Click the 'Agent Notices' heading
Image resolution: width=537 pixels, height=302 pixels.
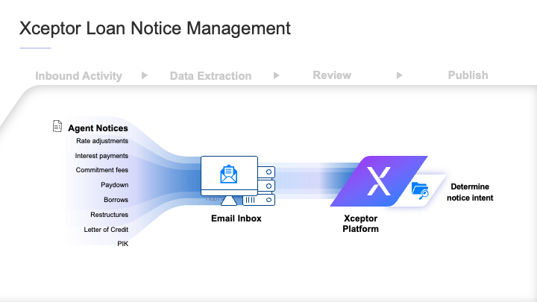[98, 128]
